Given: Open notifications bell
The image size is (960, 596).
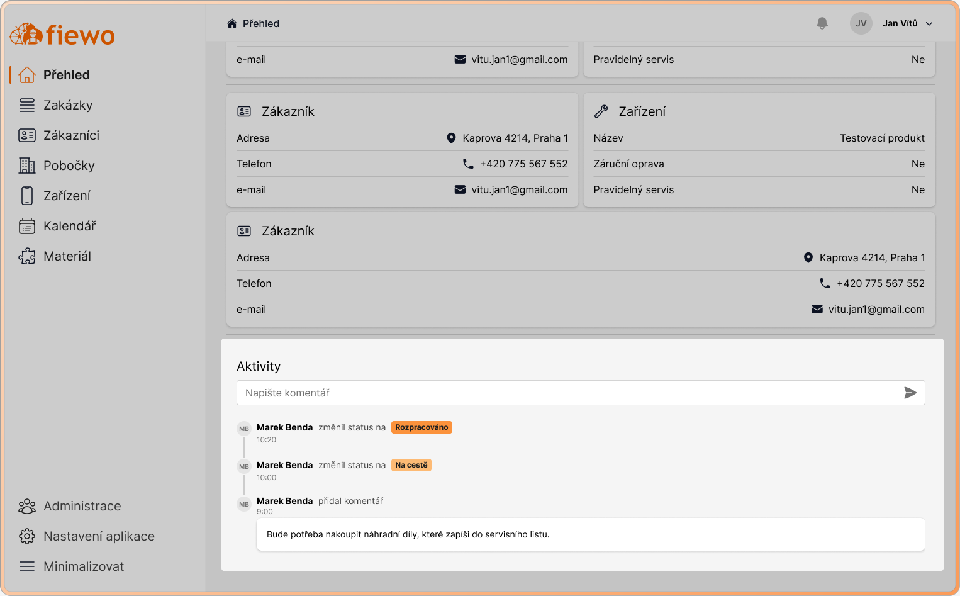Looking at the screenshot, I should point(822,23).
